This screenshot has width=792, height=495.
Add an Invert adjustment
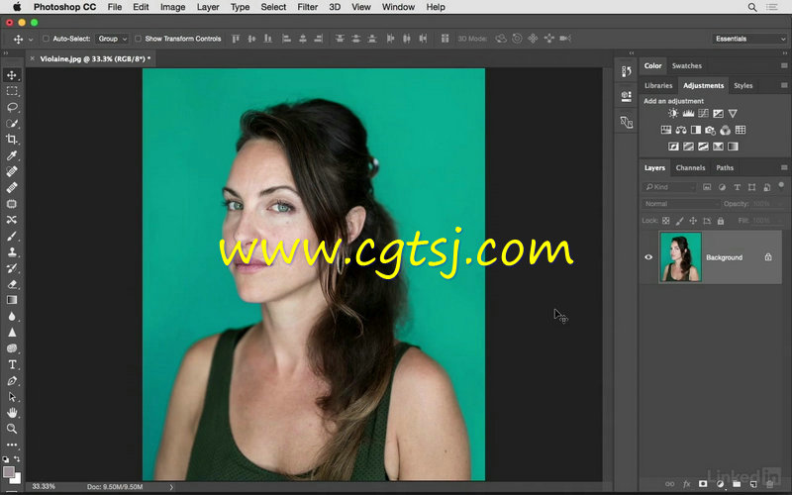(673, 147)
